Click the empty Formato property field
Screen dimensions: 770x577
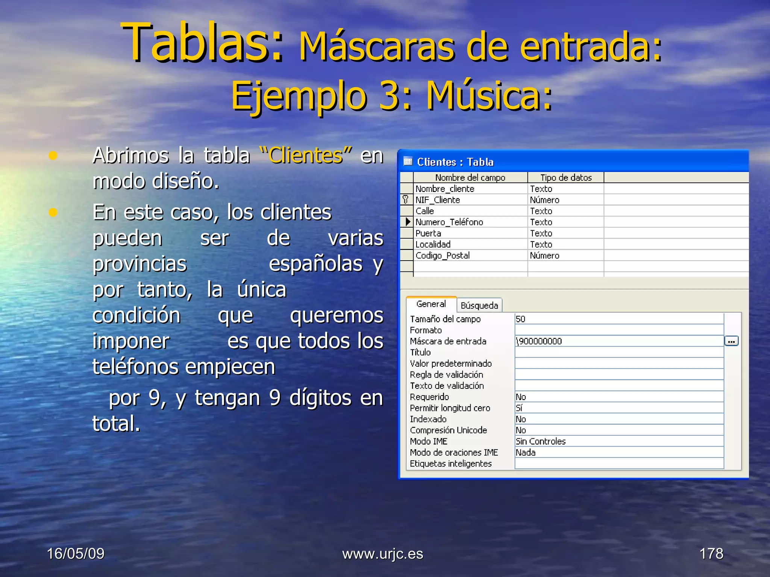click(619, 330)
